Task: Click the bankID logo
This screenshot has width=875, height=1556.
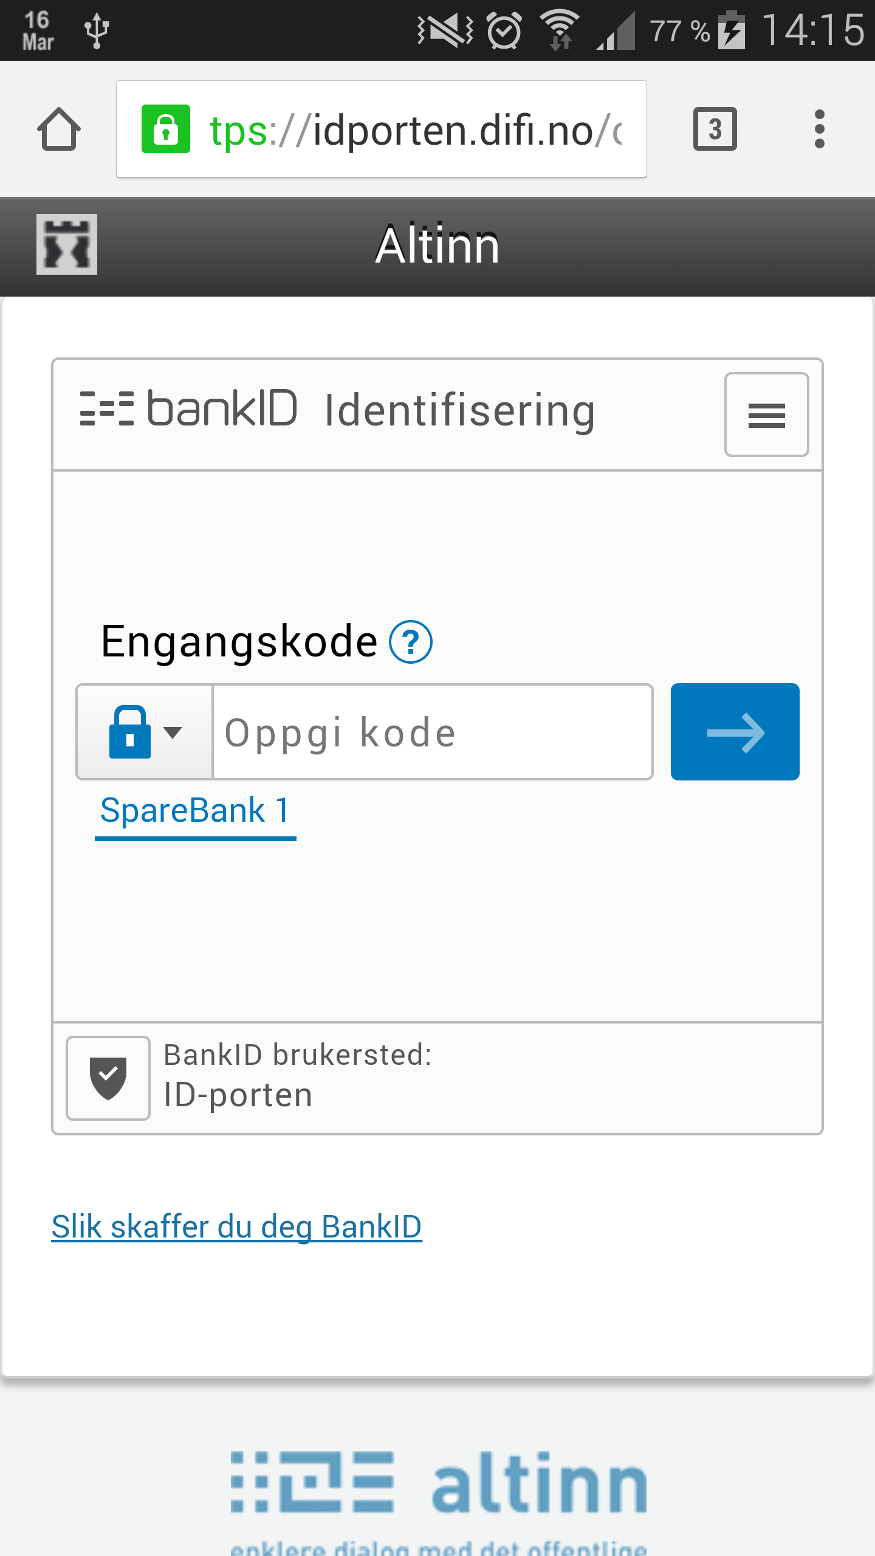Action: pos(188,408)
